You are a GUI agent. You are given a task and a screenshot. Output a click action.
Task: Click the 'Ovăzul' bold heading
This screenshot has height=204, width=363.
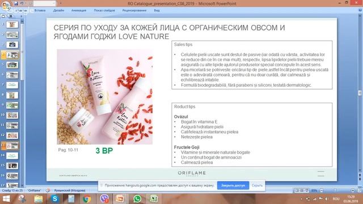[181, 117]
